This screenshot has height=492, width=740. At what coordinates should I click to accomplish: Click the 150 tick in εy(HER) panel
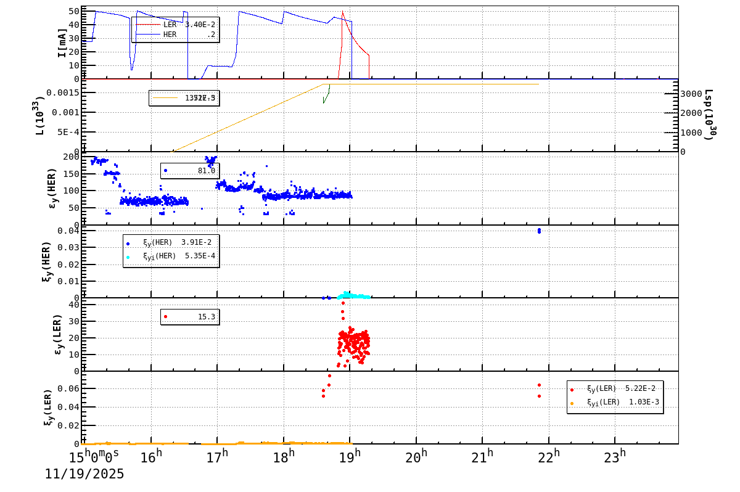(x=72, y=174)
